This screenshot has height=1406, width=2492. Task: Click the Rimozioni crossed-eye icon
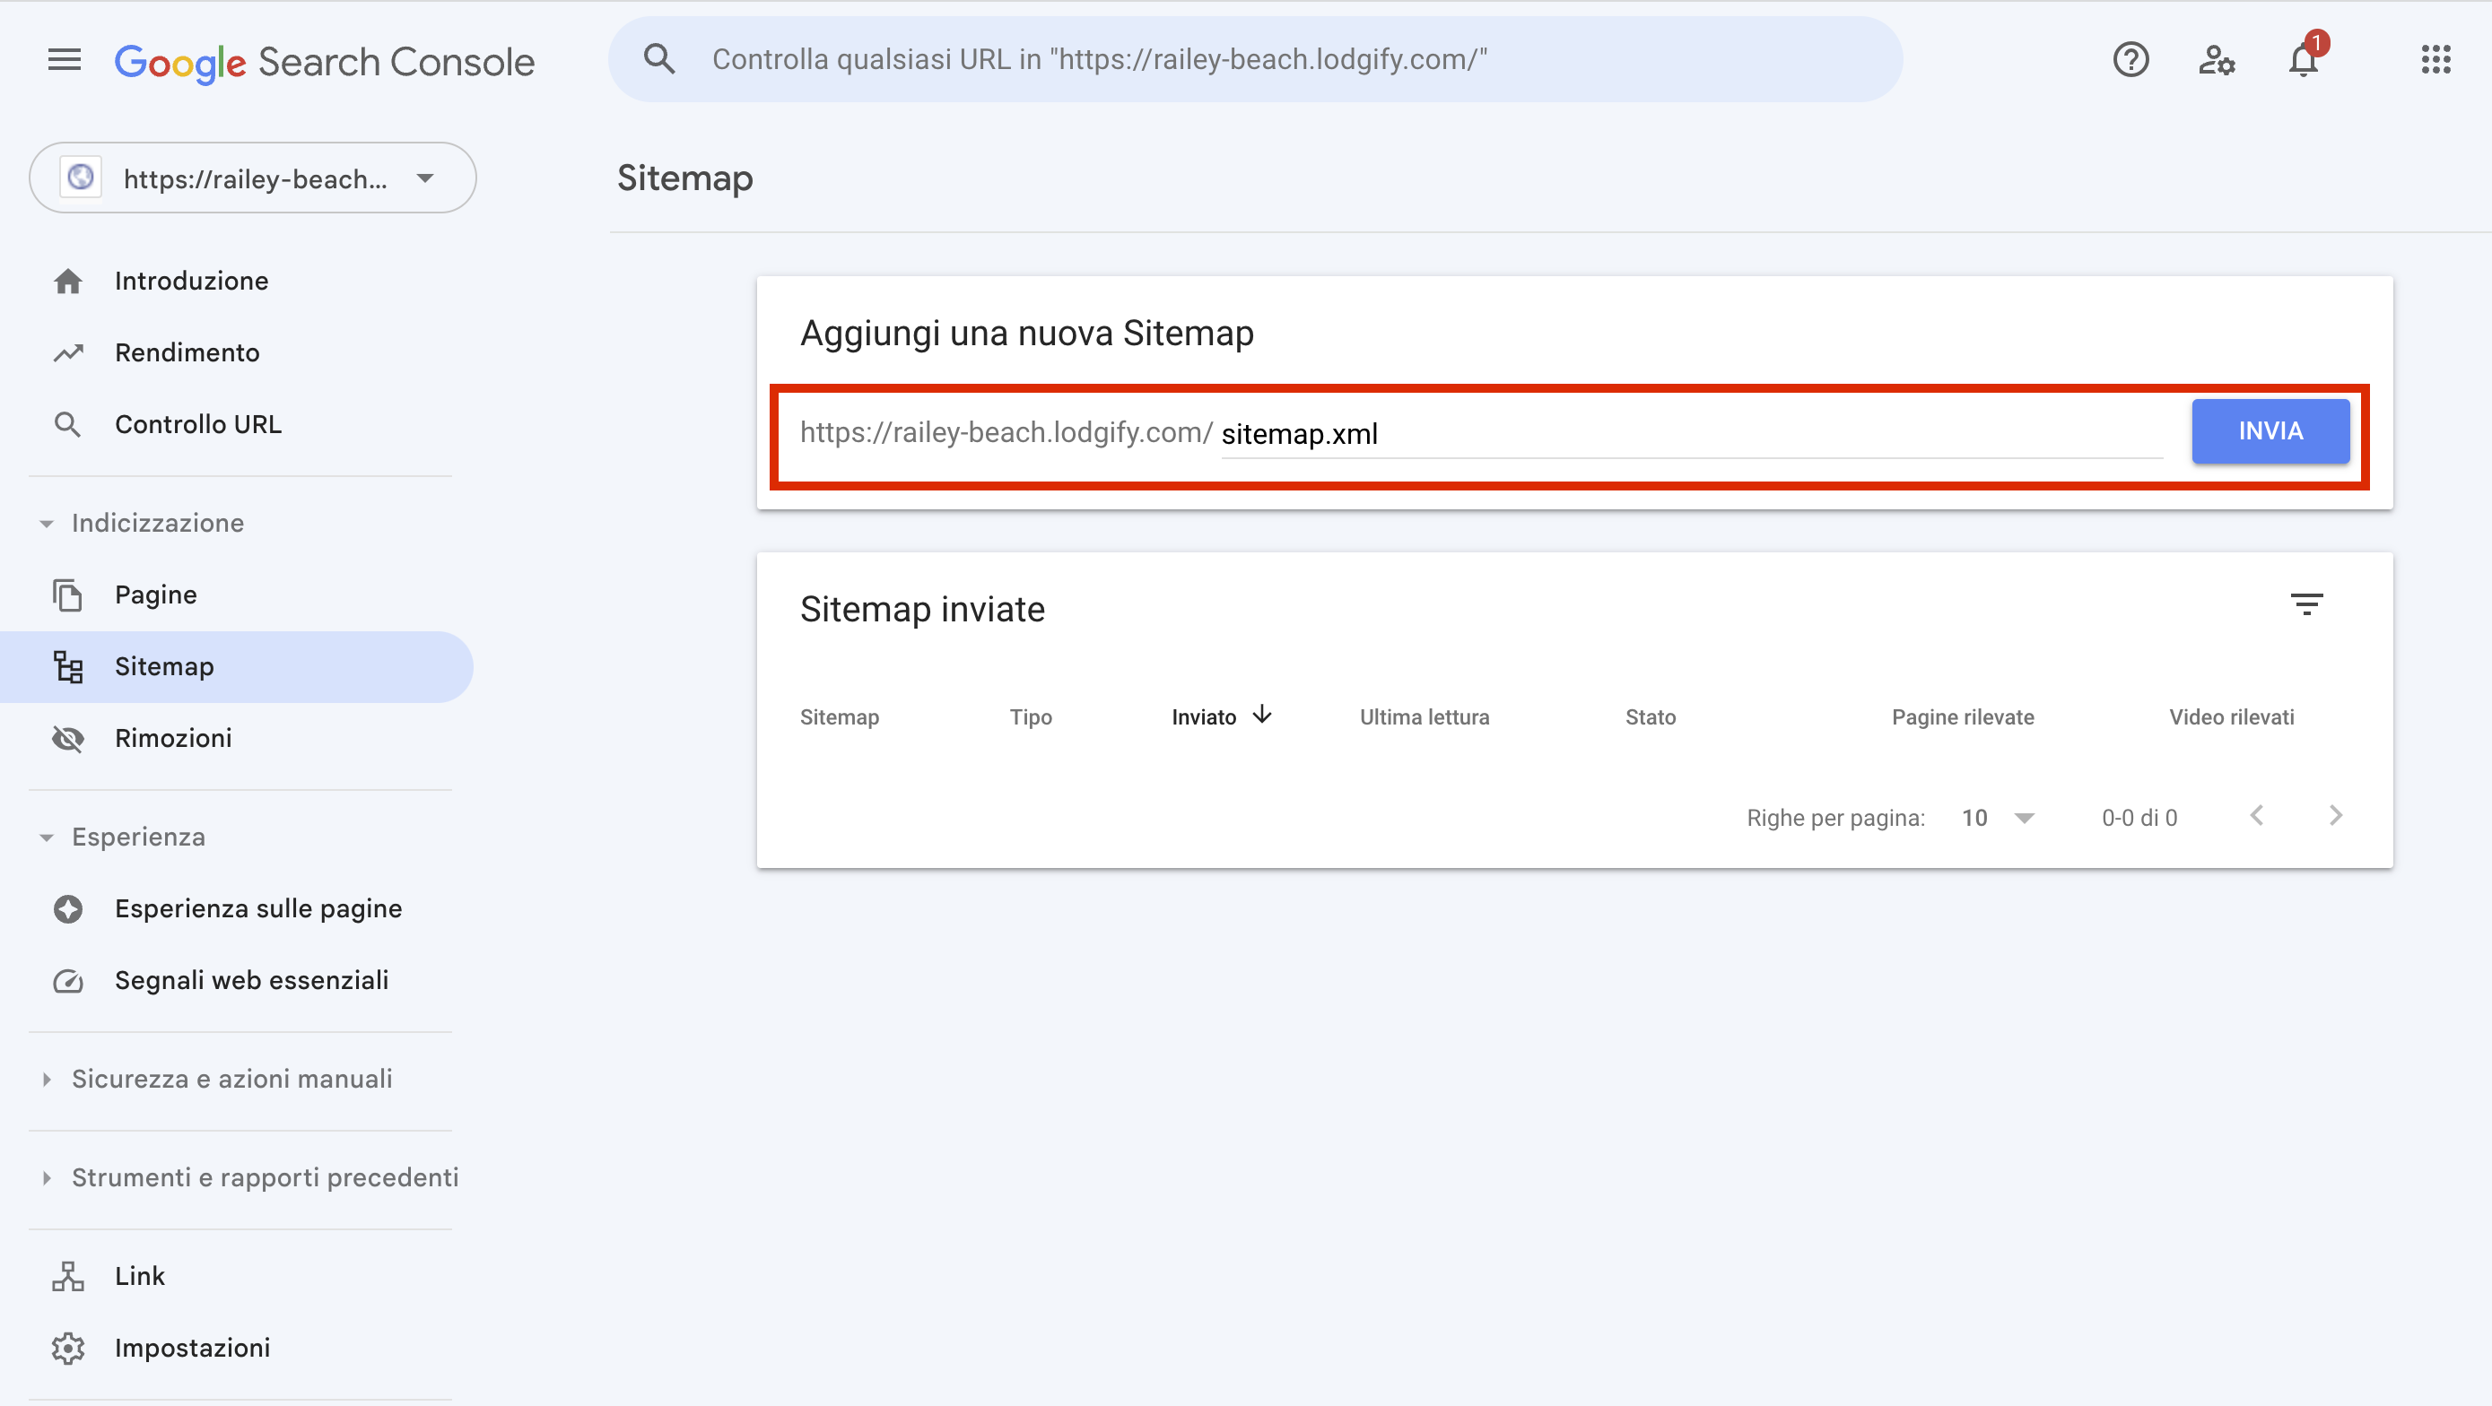[67, 739]
